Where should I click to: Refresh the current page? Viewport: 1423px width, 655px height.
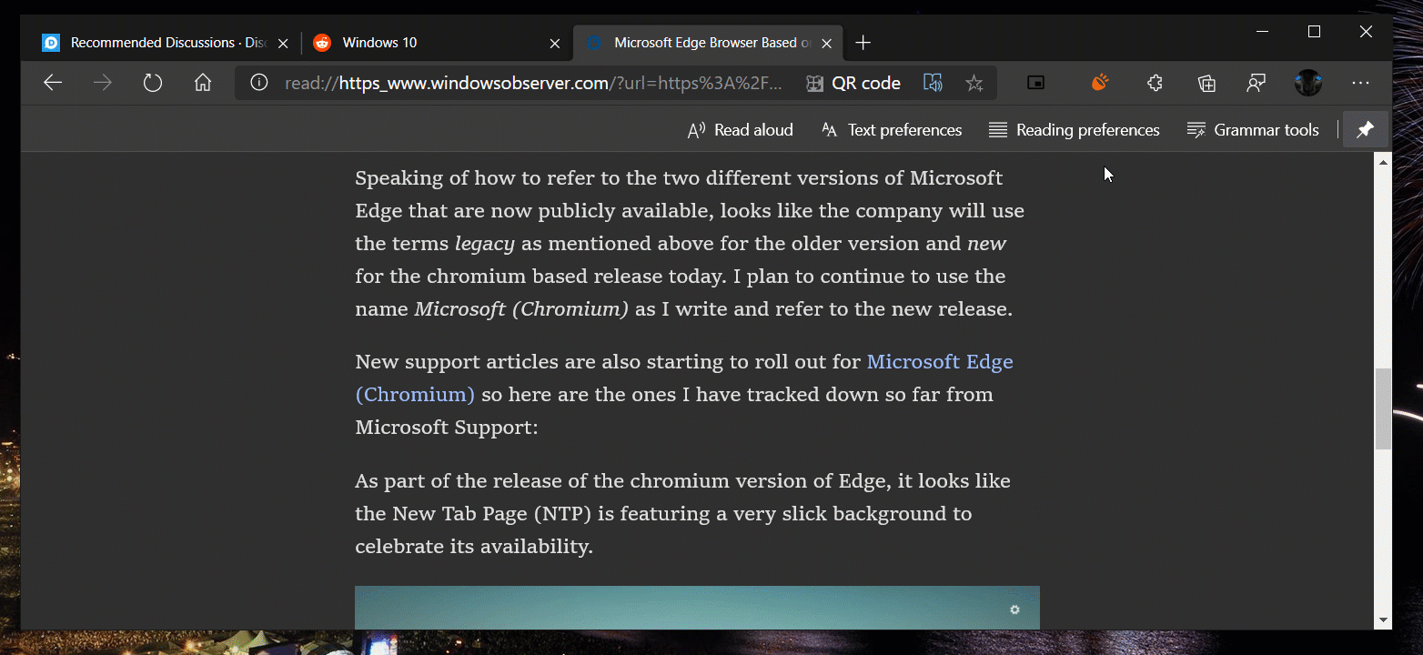click(x=153, y=84)
